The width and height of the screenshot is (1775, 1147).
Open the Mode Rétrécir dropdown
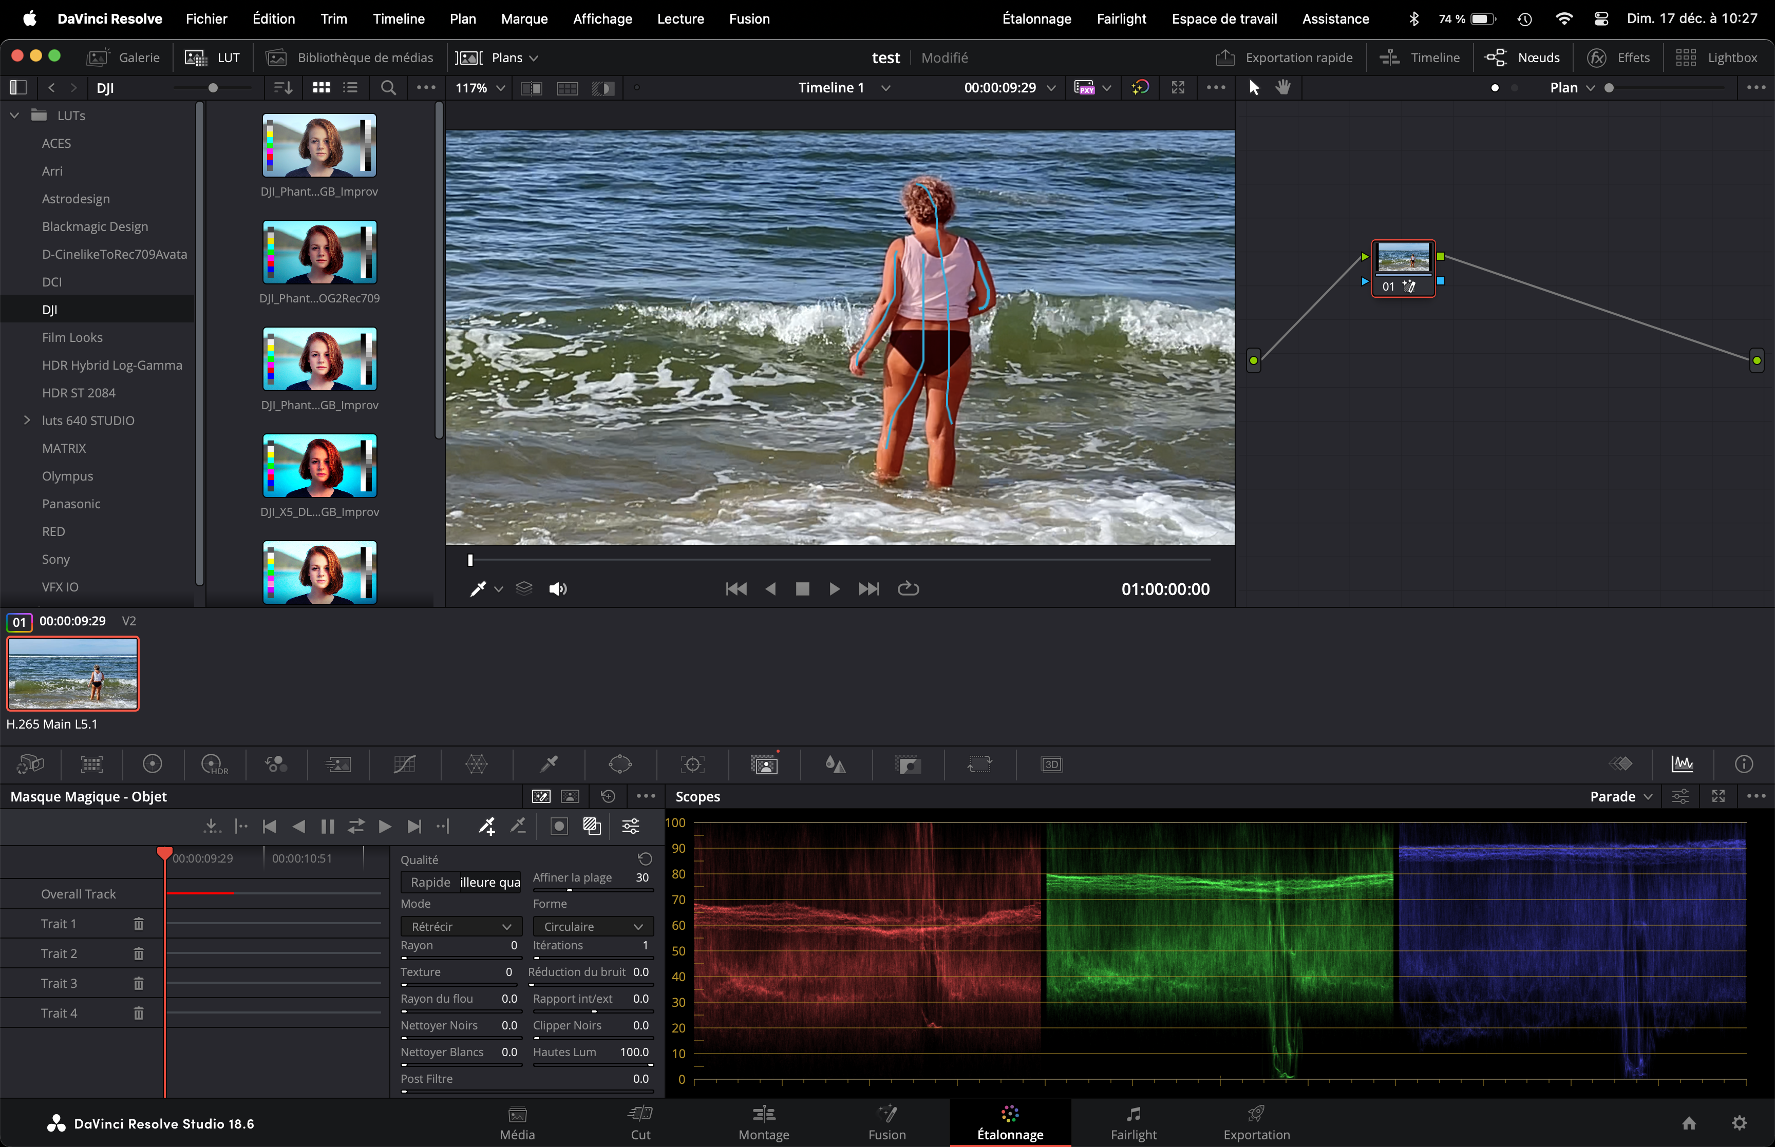click(461, 927)
